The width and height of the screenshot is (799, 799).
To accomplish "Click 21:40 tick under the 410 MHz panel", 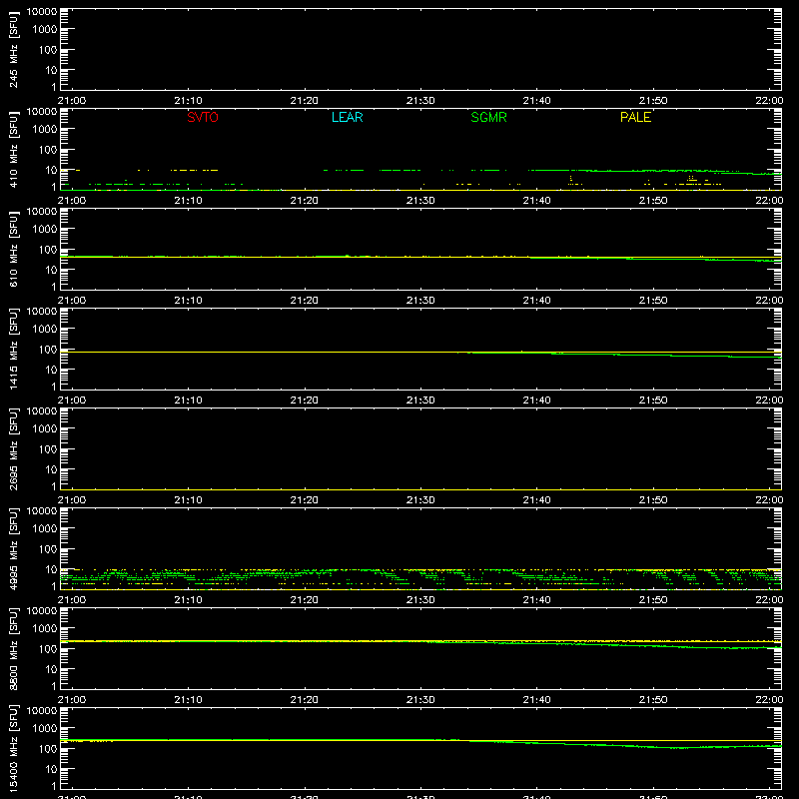I will [536, 201].
